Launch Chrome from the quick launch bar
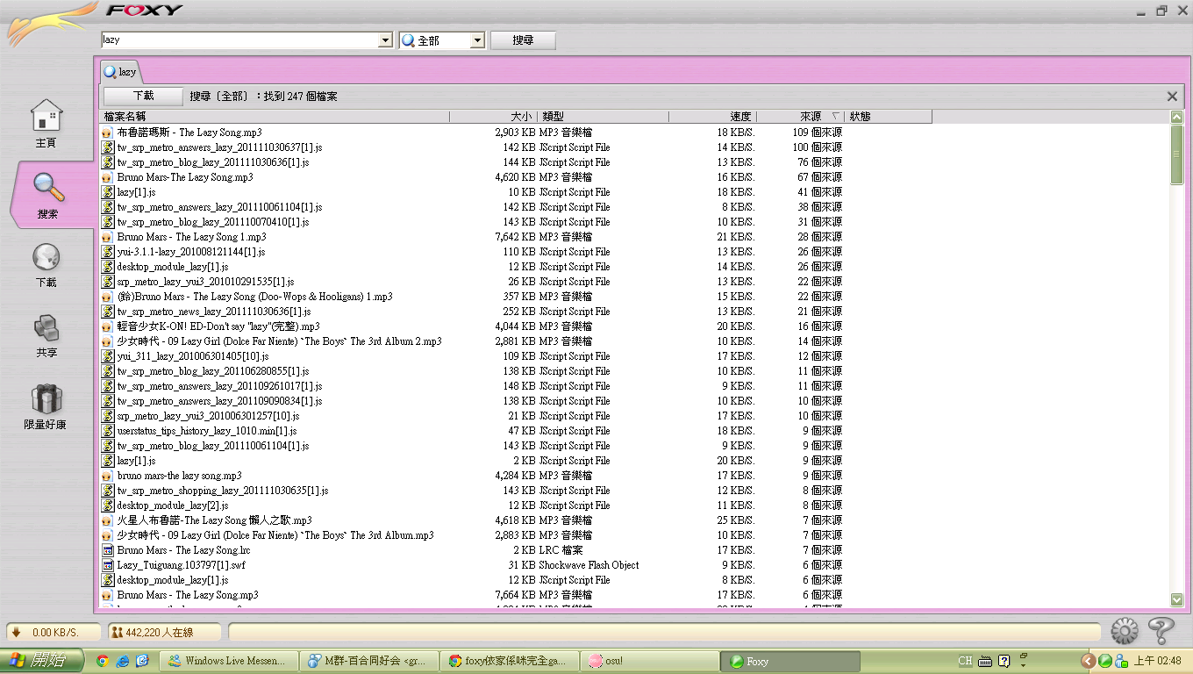The image size is (1193, 674). tap(103, 661)
